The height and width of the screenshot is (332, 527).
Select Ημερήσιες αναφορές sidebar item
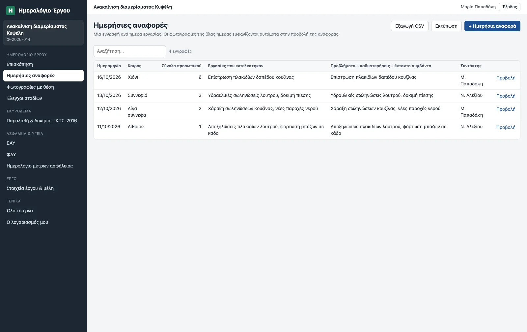[43, 75]
